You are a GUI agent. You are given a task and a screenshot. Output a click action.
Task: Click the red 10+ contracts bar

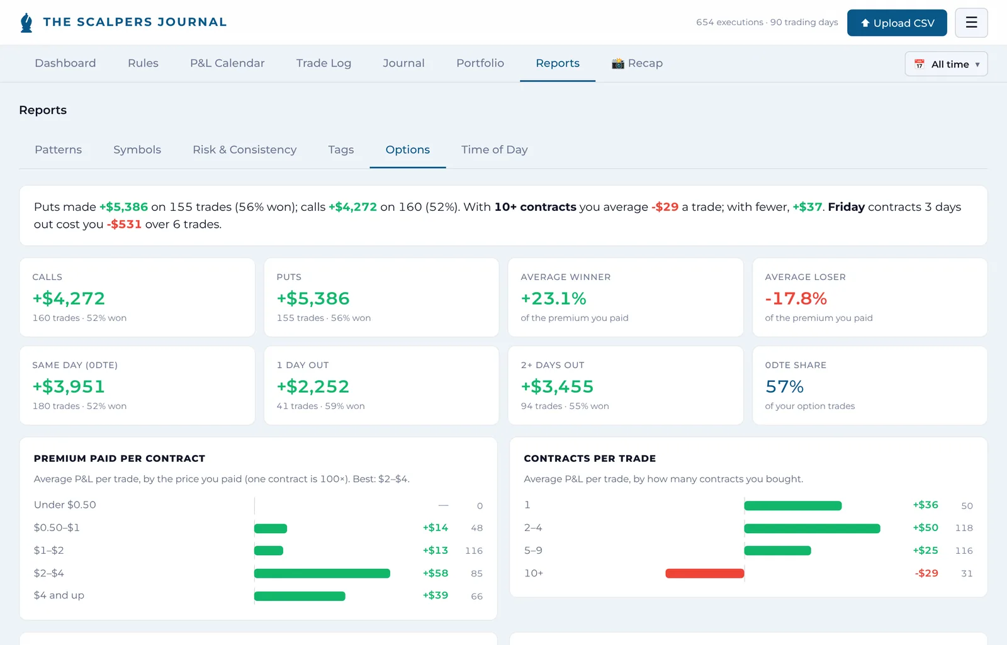[x=705, y=573]
